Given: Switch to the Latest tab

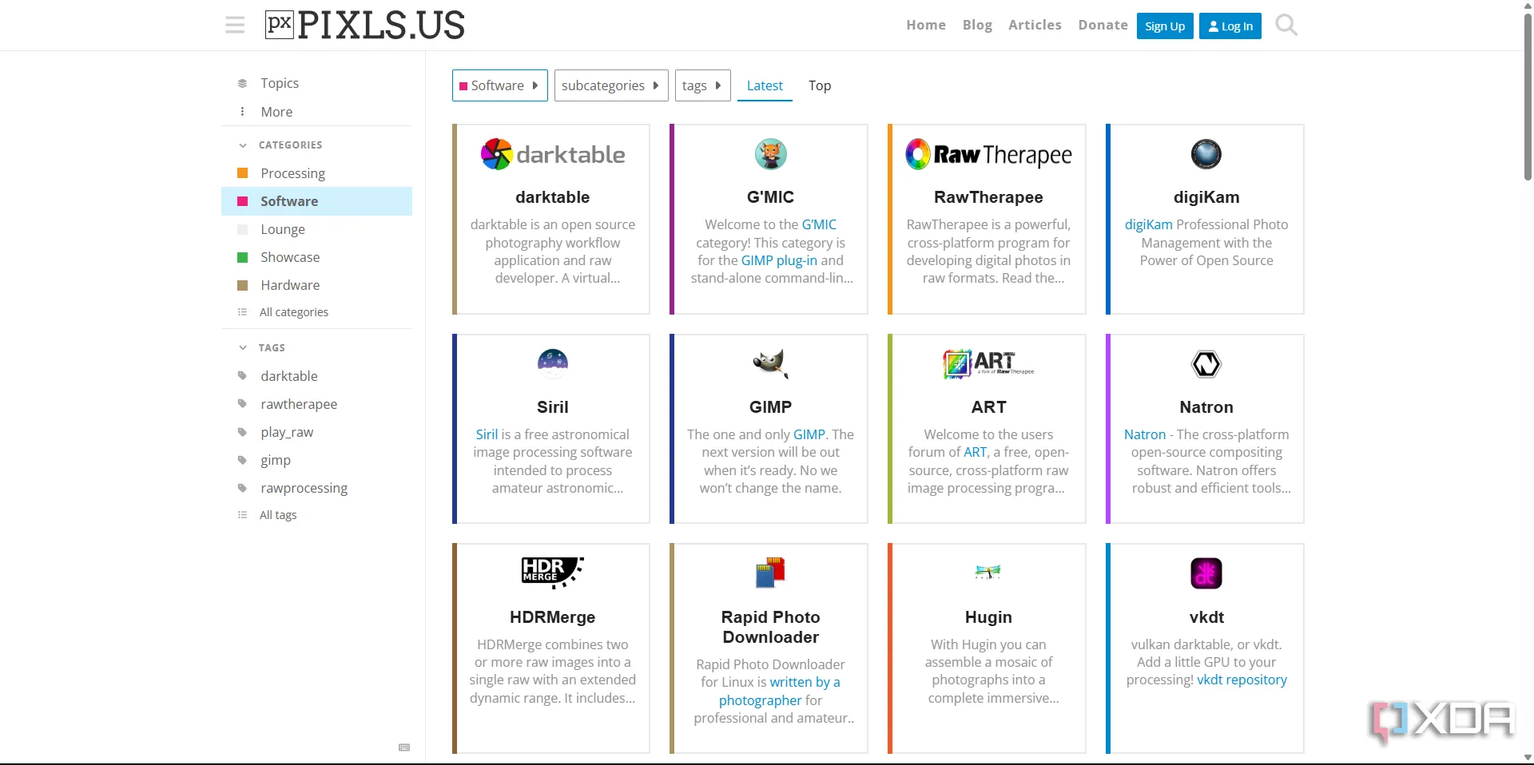Looking at the screenshot, I should point(765,85).
